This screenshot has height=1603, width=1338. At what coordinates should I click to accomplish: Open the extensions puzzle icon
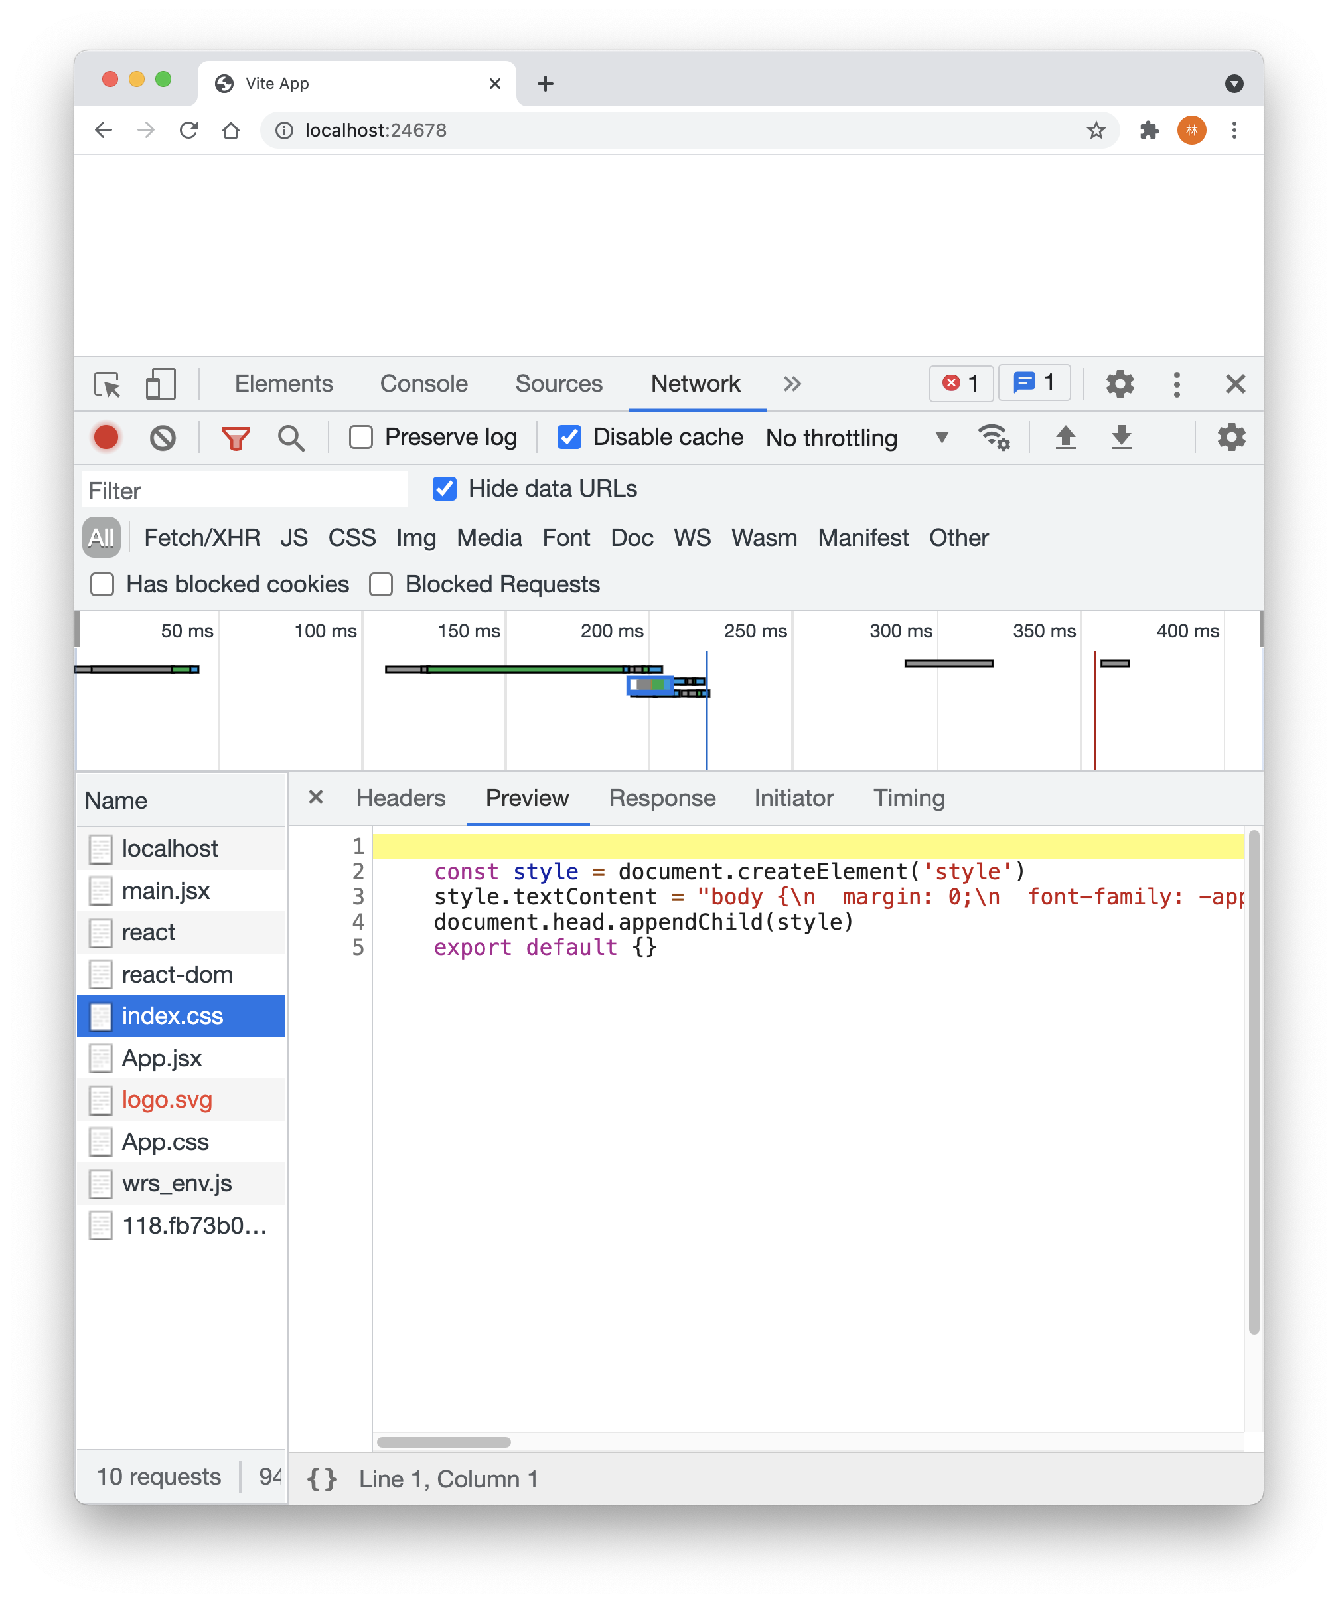(x=1150, y=131)
